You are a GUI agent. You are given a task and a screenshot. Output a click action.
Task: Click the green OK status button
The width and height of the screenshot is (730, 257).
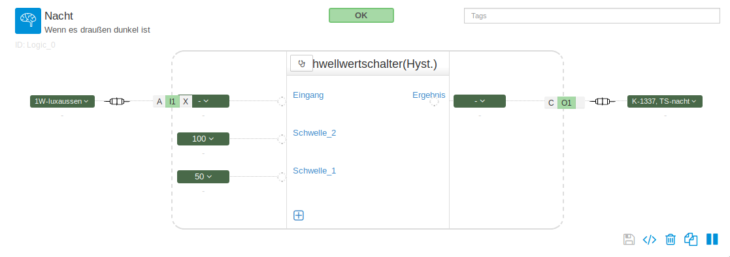pos(361,16)
